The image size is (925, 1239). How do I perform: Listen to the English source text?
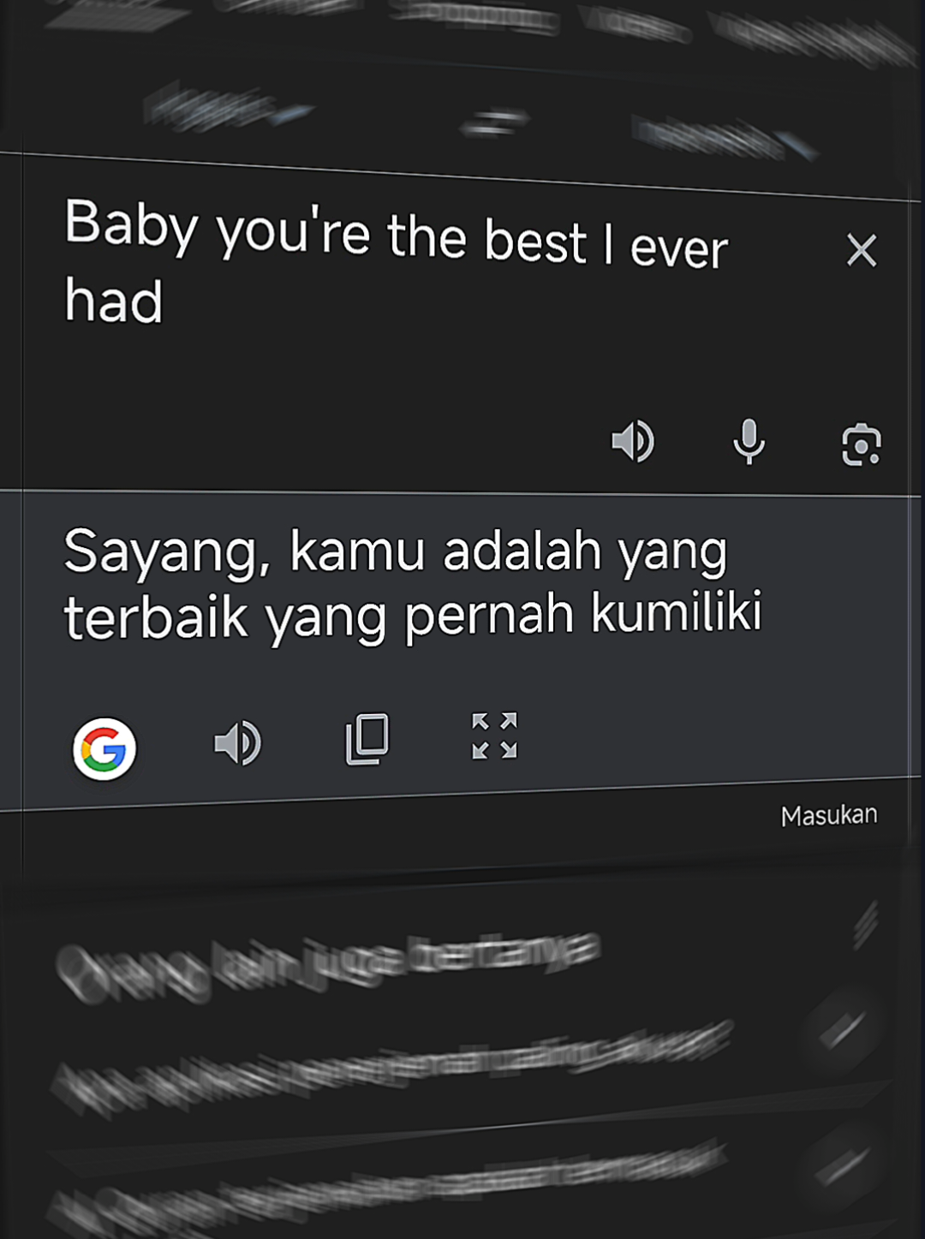tap(633, 441)
